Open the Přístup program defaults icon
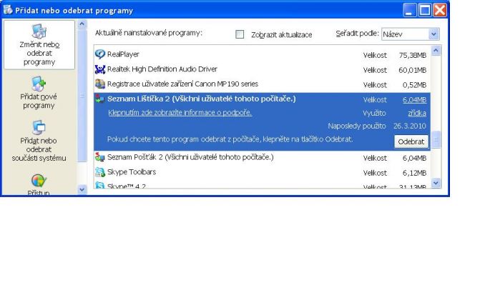The height and width of the screenshot is (285, 490). 39,181
